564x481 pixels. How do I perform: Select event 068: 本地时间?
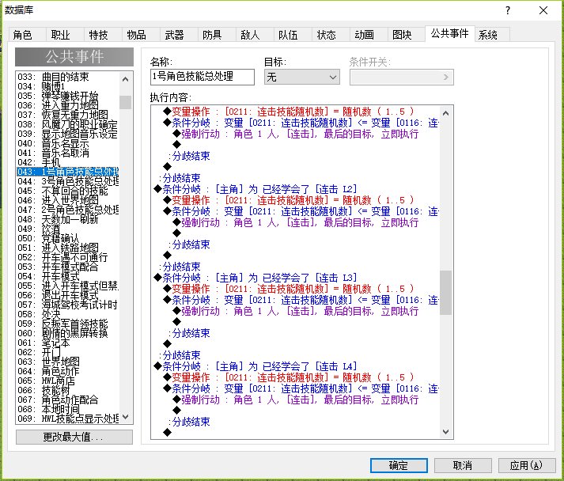(68, 409)
